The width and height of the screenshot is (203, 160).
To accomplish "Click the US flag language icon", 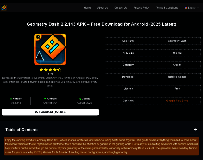I will click(x=186, y=8).
